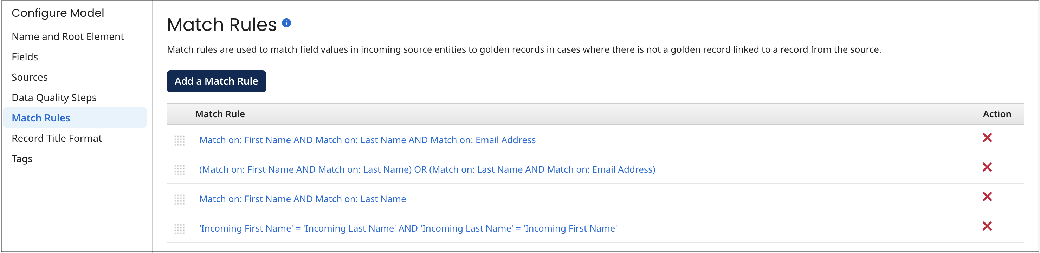
Task: Open the Record Title Format section
Action: (57, 138)
